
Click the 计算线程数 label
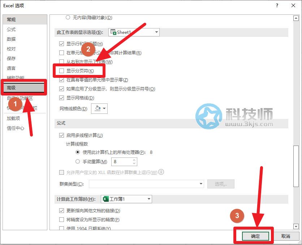pyautogui.click(x=77, y=144)
